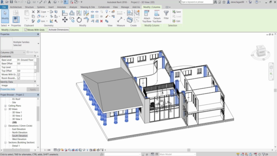Open the Properties help link

pos(8,89)
